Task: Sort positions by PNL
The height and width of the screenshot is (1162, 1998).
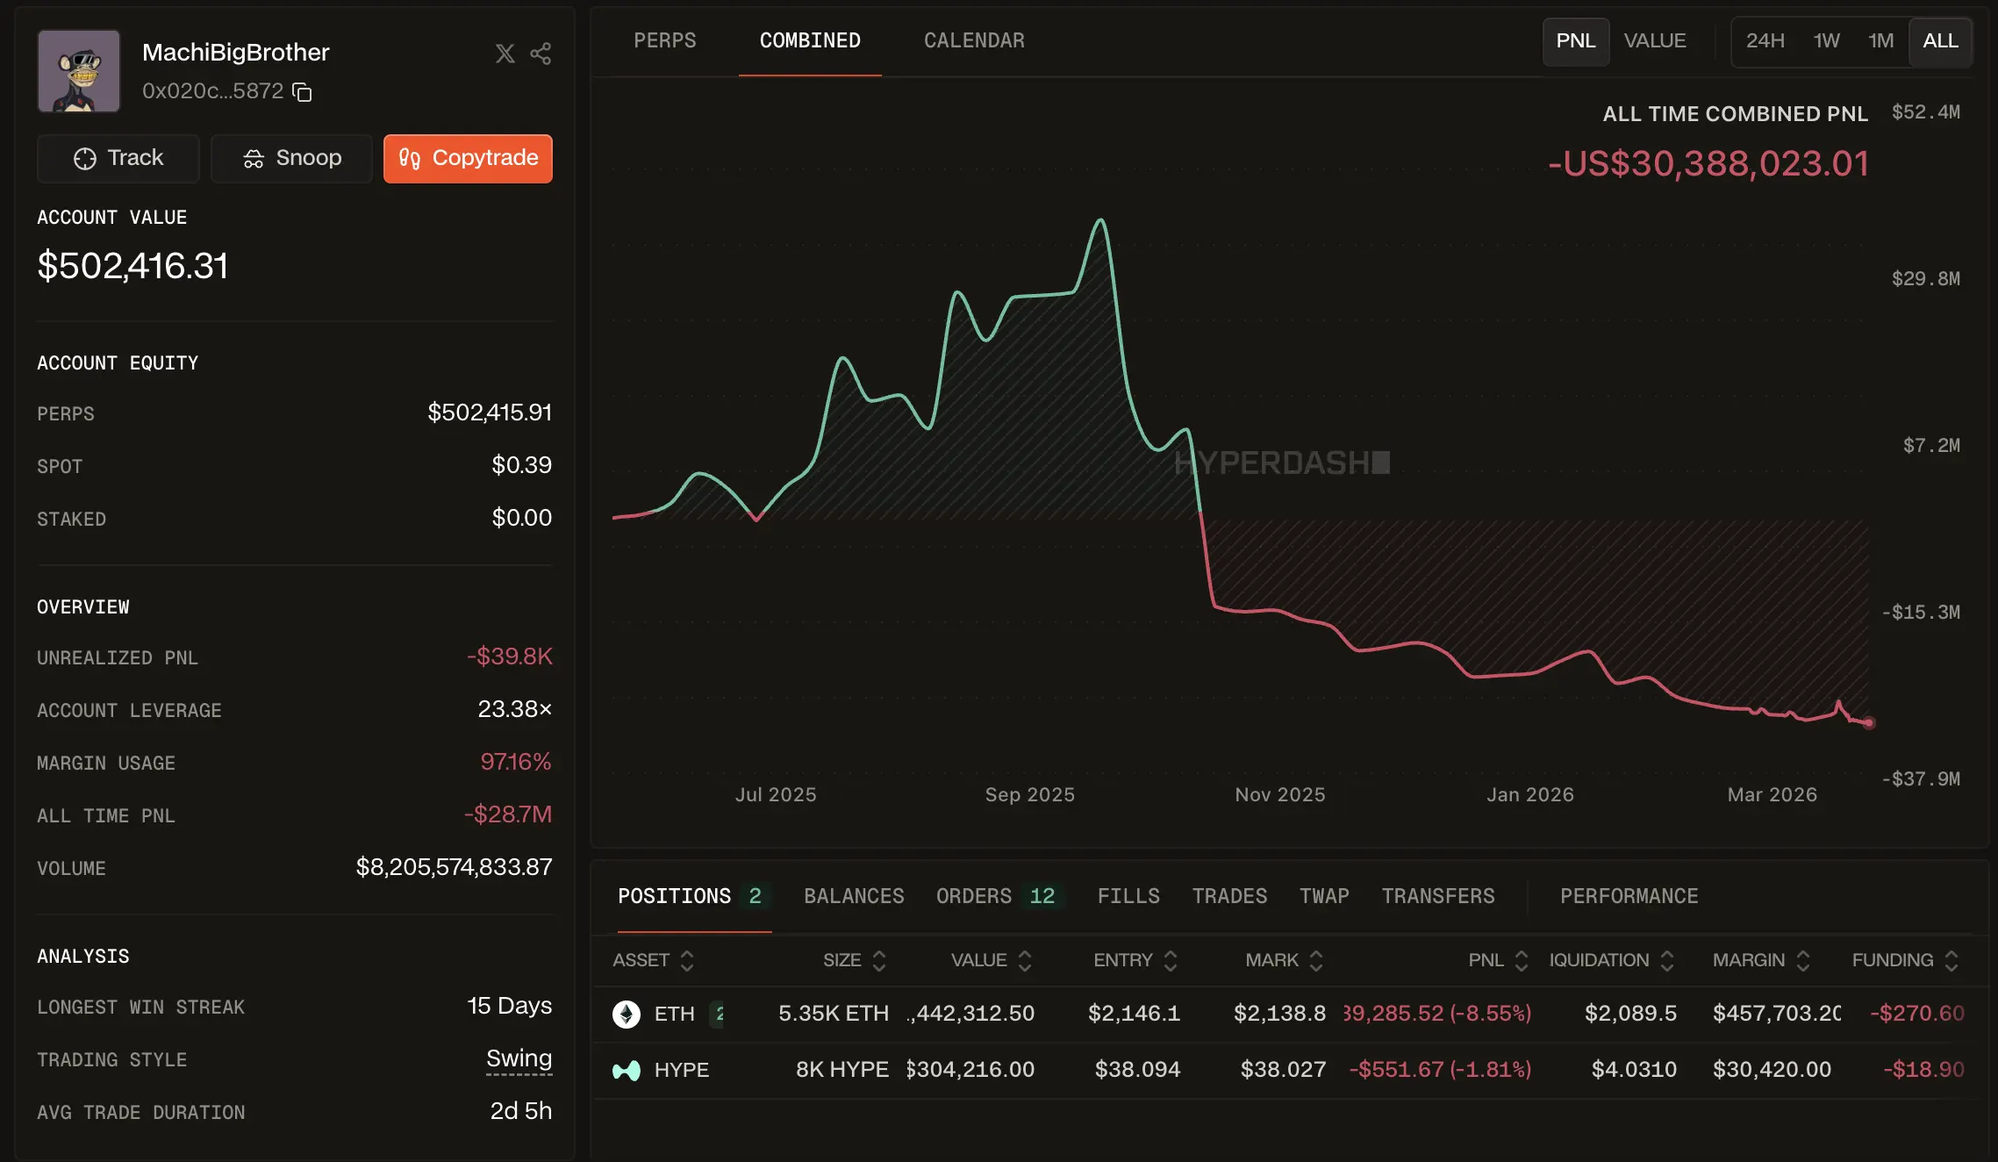Action: [x=1519, y=960]
